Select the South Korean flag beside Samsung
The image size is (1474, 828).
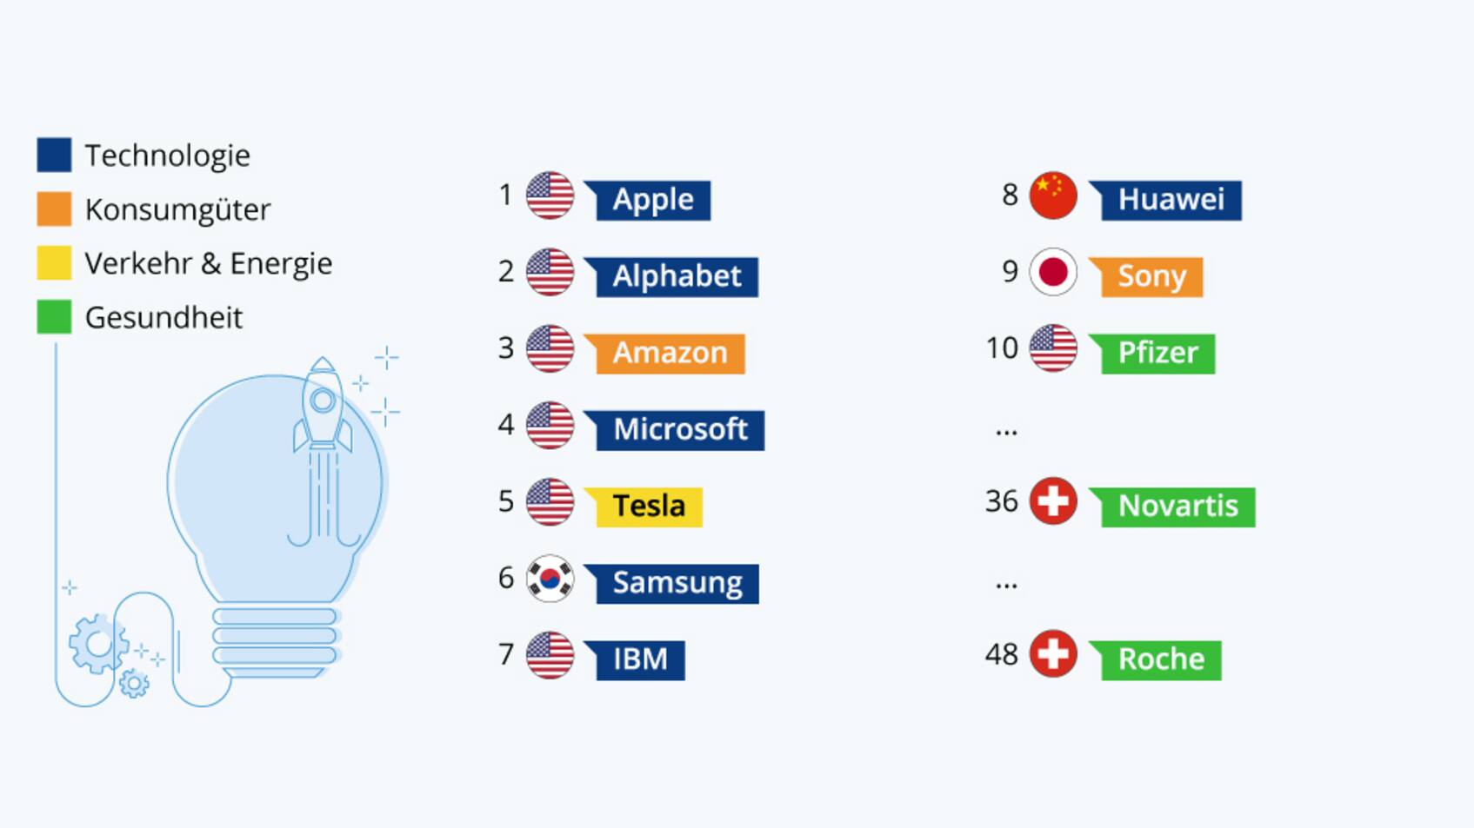(x=550, y=578)
